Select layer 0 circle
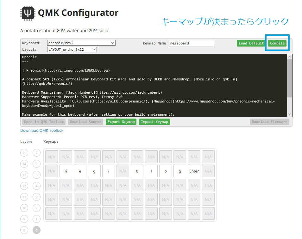Viewport: 302px width, 239px height. [x=36, y=230]
